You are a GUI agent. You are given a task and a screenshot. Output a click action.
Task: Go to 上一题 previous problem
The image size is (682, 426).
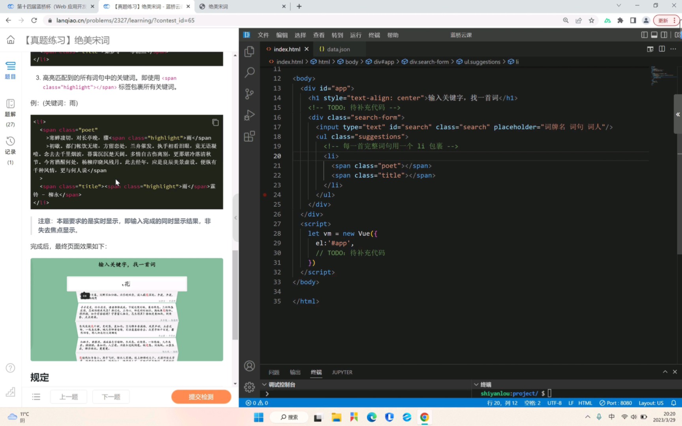tap(69, 397)
